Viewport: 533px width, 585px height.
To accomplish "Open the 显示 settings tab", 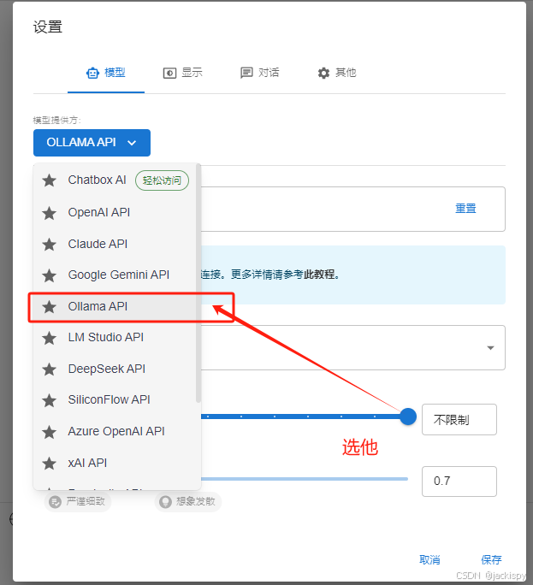I will [183, 74].
